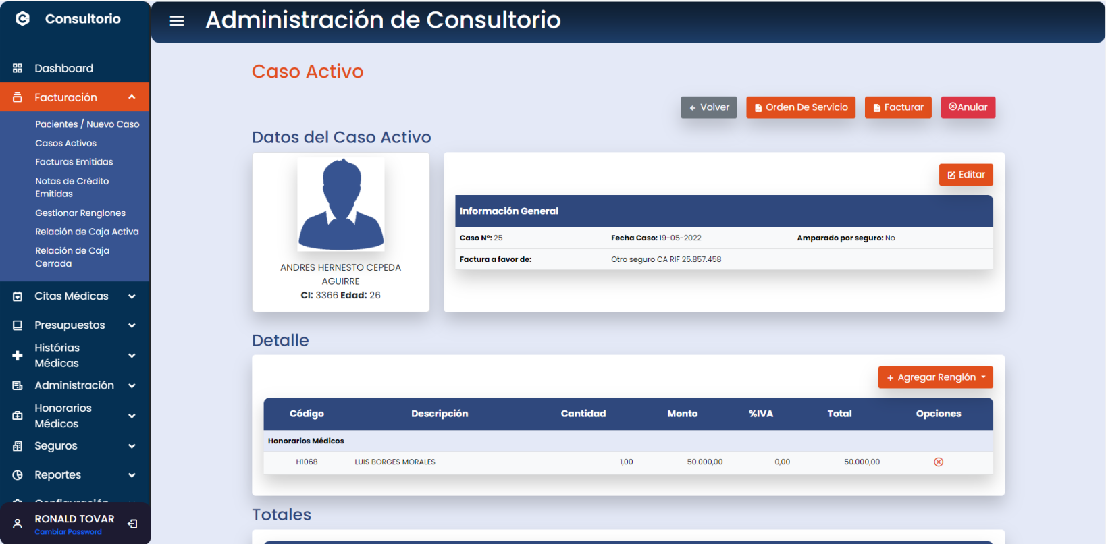Select Relación de Caja Activa

click(86, 232)
